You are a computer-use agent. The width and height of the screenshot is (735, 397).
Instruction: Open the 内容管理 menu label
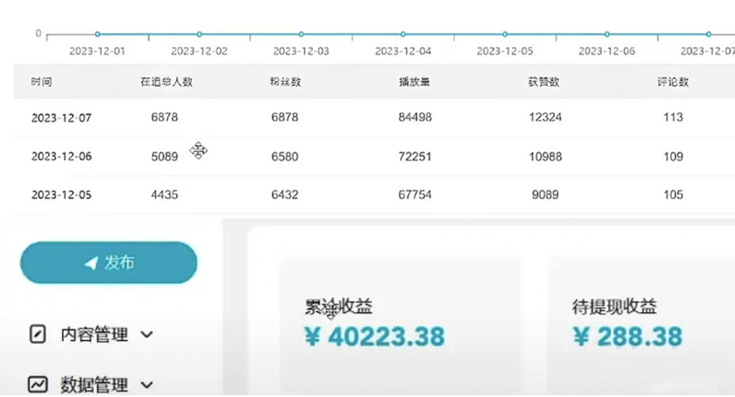point(94,334)
